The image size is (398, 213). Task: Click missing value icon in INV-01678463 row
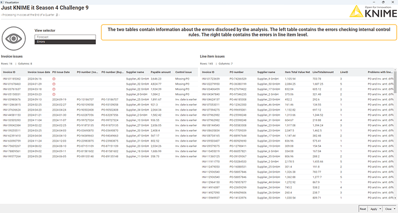coord(54,84)
